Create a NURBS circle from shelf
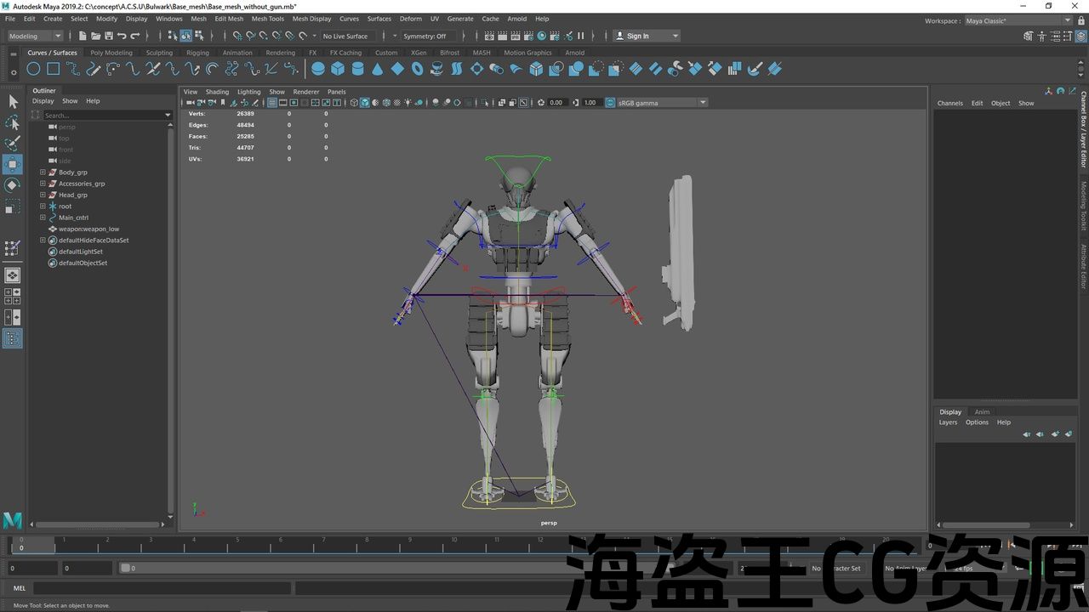Viewport: 1089px width, 612px height. 34,69
